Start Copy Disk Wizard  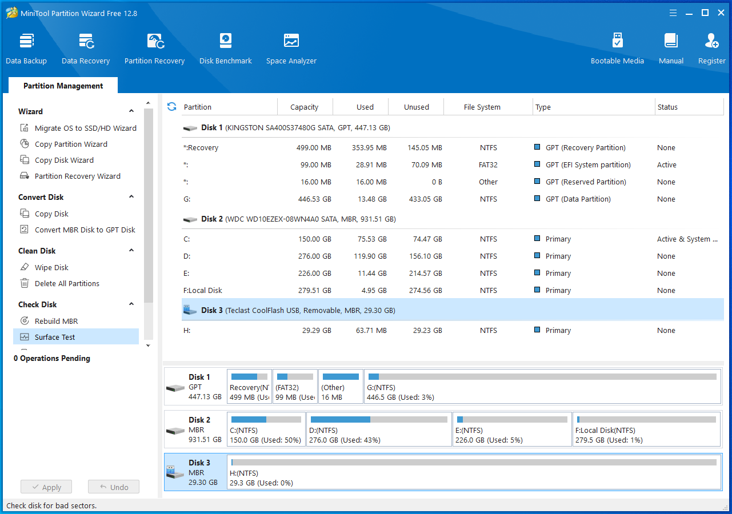(57, 160)
